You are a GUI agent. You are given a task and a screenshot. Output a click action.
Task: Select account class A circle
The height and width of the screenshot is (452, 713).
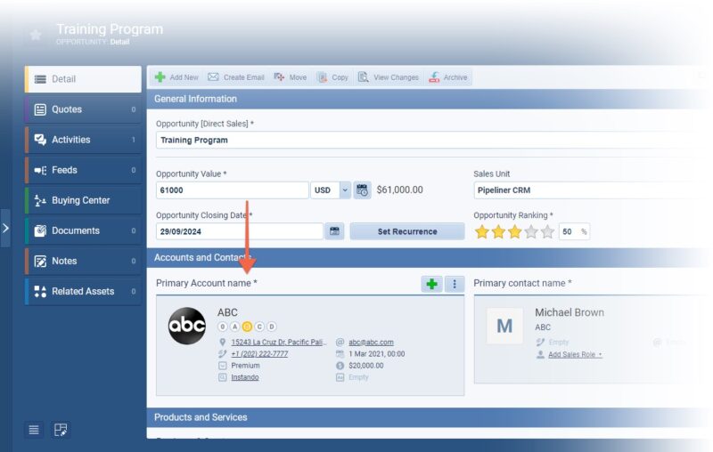234,327
